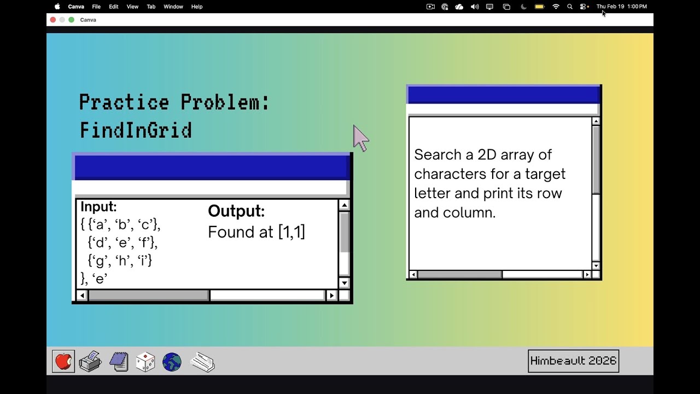Close the Canva window with red button
The image size is (700, 394).
tap(53, 20)
